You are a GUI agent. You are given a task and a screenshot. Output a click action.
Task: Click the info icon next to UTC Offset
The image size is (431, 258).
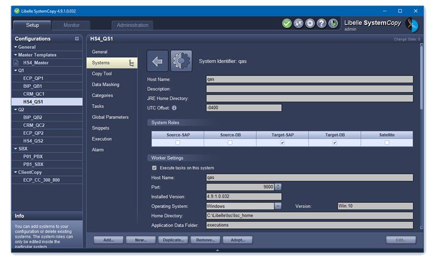click(x=174, y=108)
